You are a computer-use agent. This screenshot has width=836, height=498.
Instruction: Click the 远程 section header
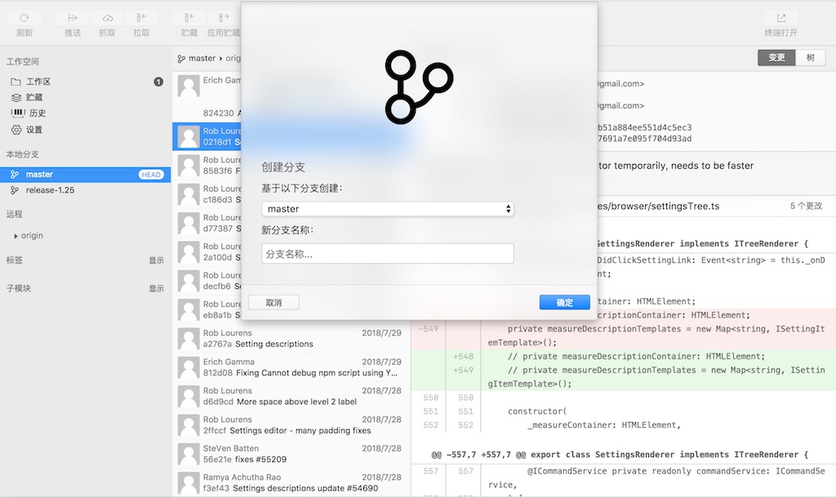(x=15, y=215)
